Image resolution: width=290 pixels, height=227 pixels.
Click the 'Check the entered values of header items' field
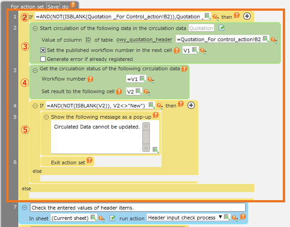138,207
